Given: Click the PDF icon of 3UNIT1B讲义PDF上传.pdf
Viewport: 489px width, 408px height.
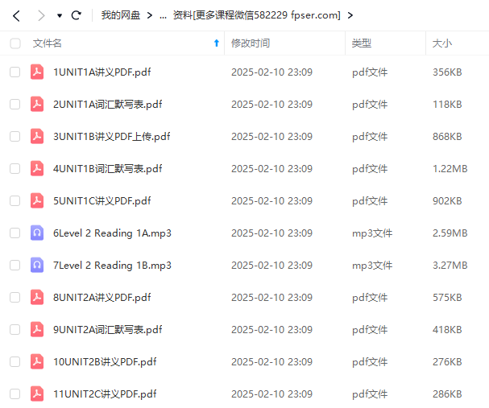Looking at the screenshot, I should (x=37, y=136).
